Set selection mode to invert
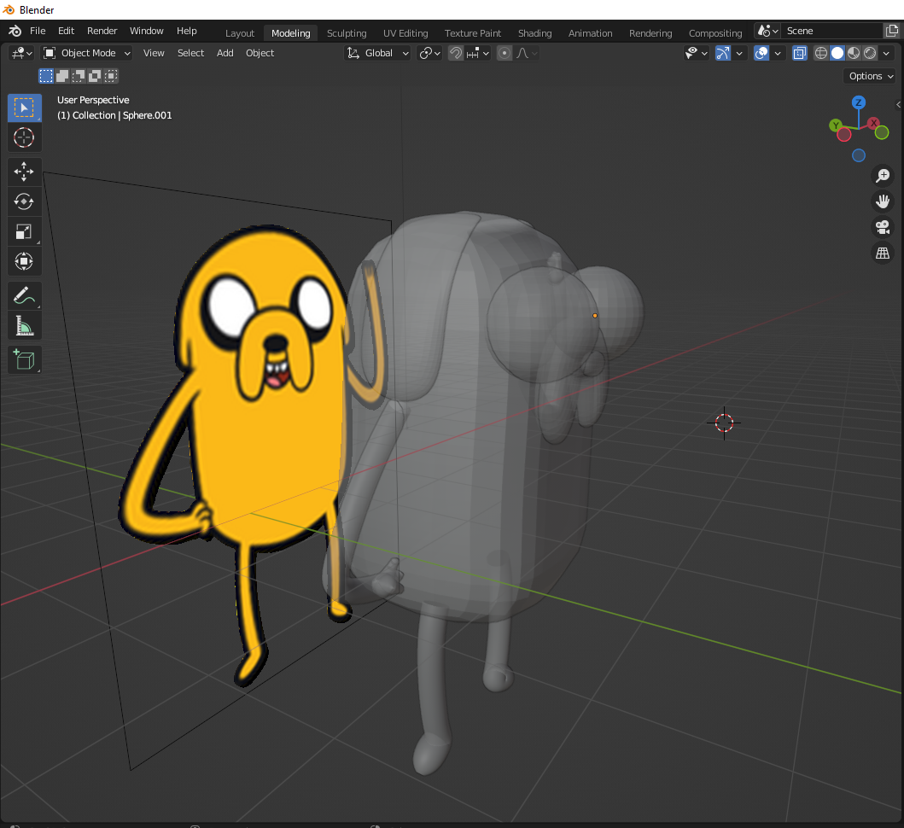 [95, 75]
